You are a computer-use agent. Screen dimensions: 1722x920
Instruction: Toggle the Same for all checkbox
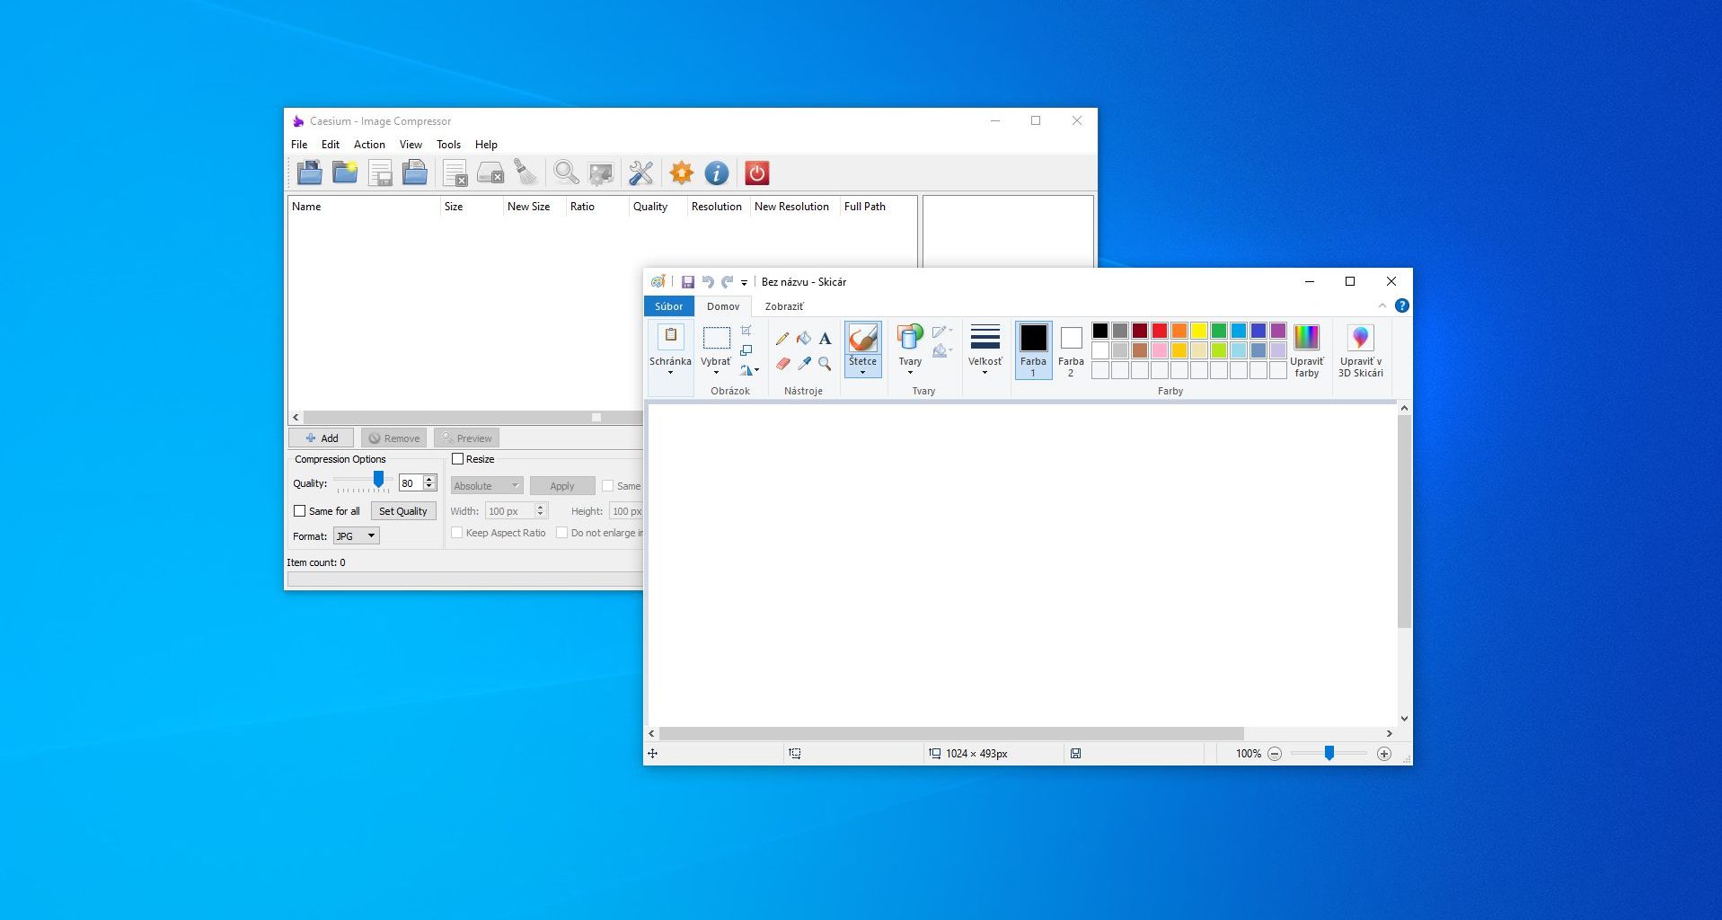click(300, 511)
